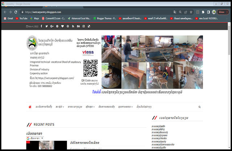Open the YouTube bookmark
Image resolution: width=232 pixels, height=151 pixels.
pos(21,19)
